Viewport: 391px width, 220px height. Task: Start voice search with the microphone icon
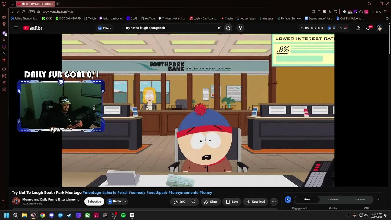[240, 28]
